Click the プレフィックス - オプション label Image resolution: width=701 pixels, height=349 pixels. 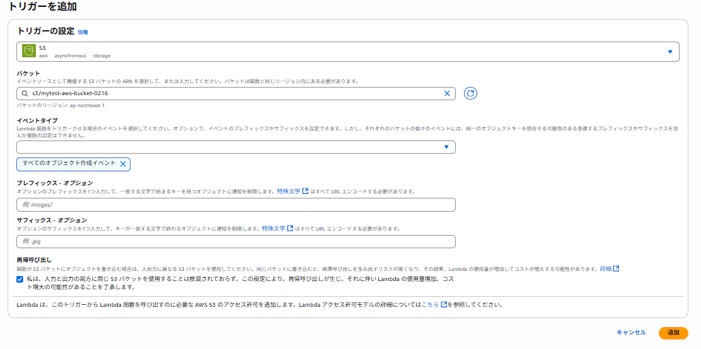[x=55, y=183]
